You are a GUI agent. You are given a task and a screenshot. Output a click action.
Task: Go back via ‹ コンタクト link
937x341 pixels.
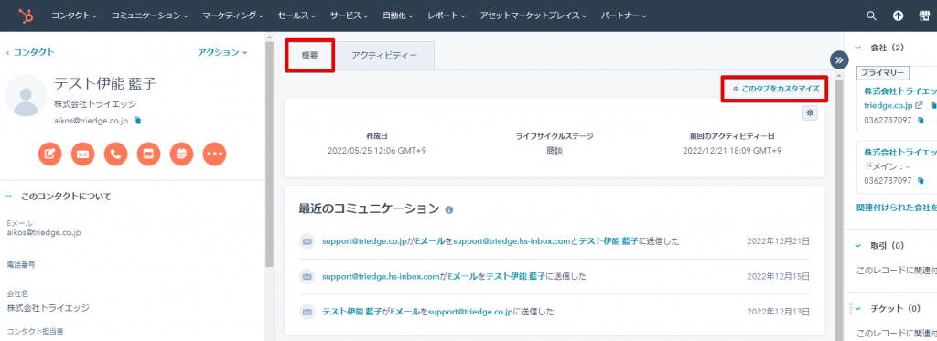(x=30, y=52)
